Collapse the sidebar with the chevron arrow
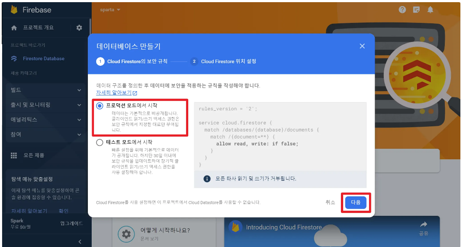463x247 pixels. (80, 242)
